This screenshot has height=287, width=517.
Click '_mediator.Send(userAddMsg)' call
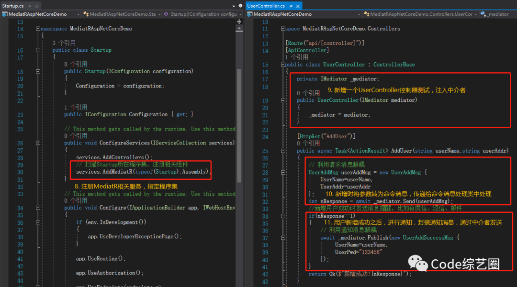(412, 201)
